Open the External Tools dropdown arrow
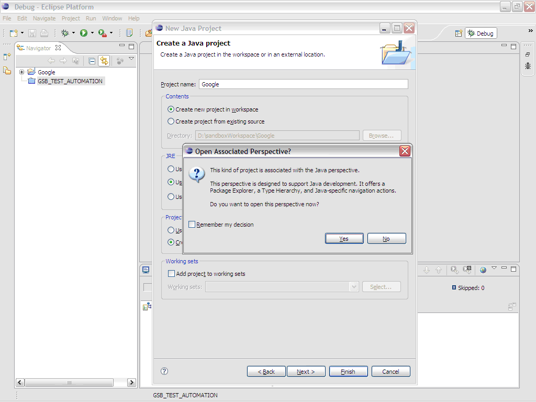Viewport: 536px width, 402px height. coord(111,33)
